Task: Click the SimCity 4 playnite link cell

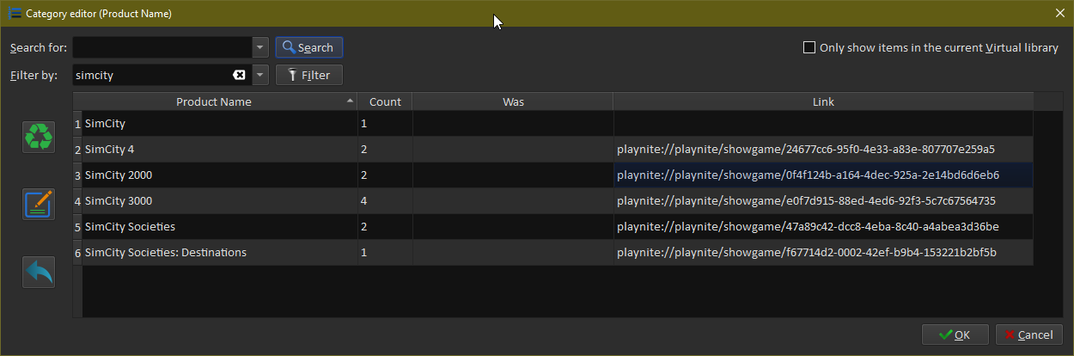Action: pos(805,150)
